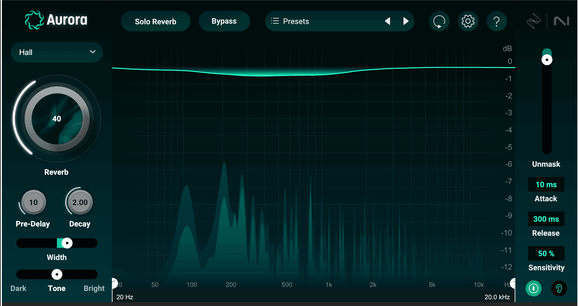Toggle the Bypass button

point(224,21)
